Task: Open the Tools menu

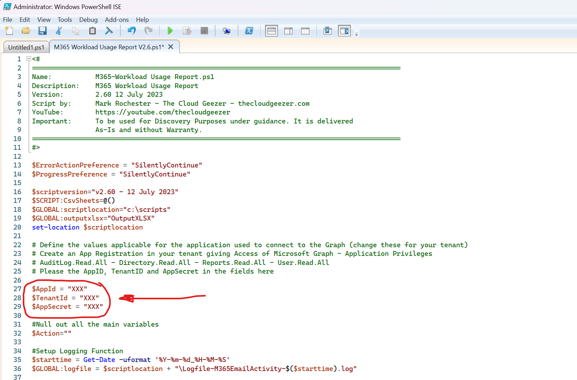Action: 65,20
